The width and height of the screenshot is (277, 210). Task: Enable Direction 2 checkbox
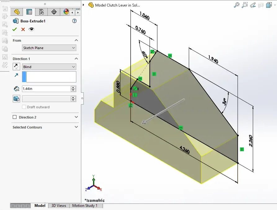(15, 117)
